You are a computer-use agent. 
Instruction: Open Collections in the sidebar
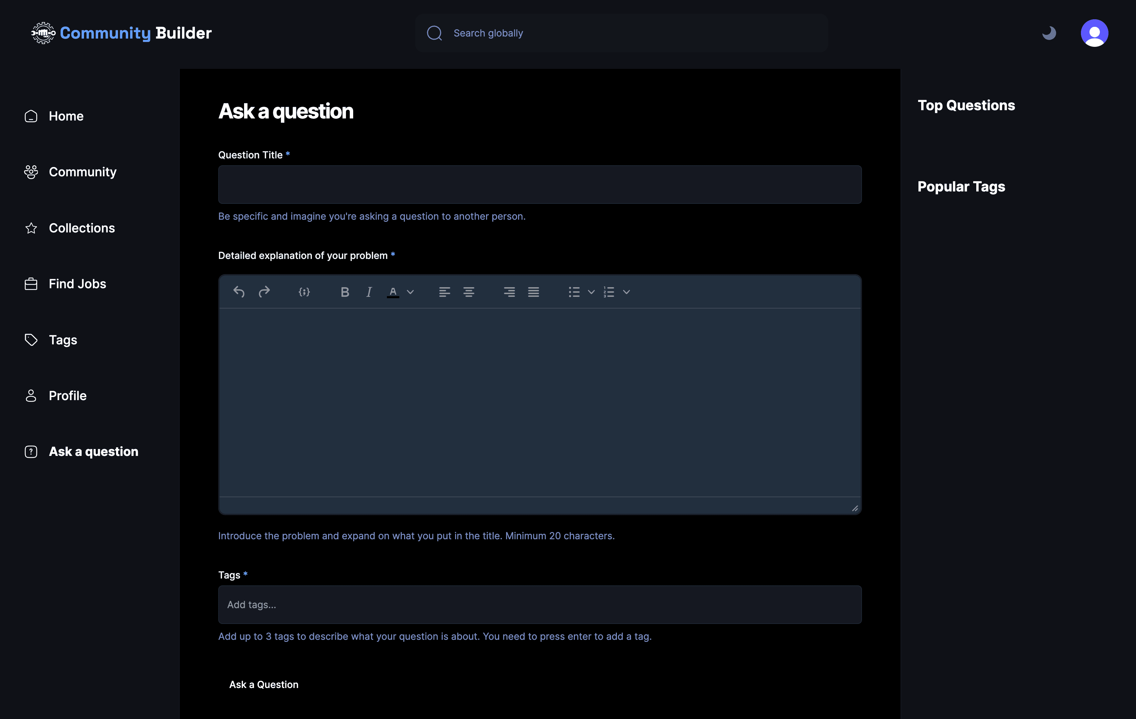(x=82, y=228)
